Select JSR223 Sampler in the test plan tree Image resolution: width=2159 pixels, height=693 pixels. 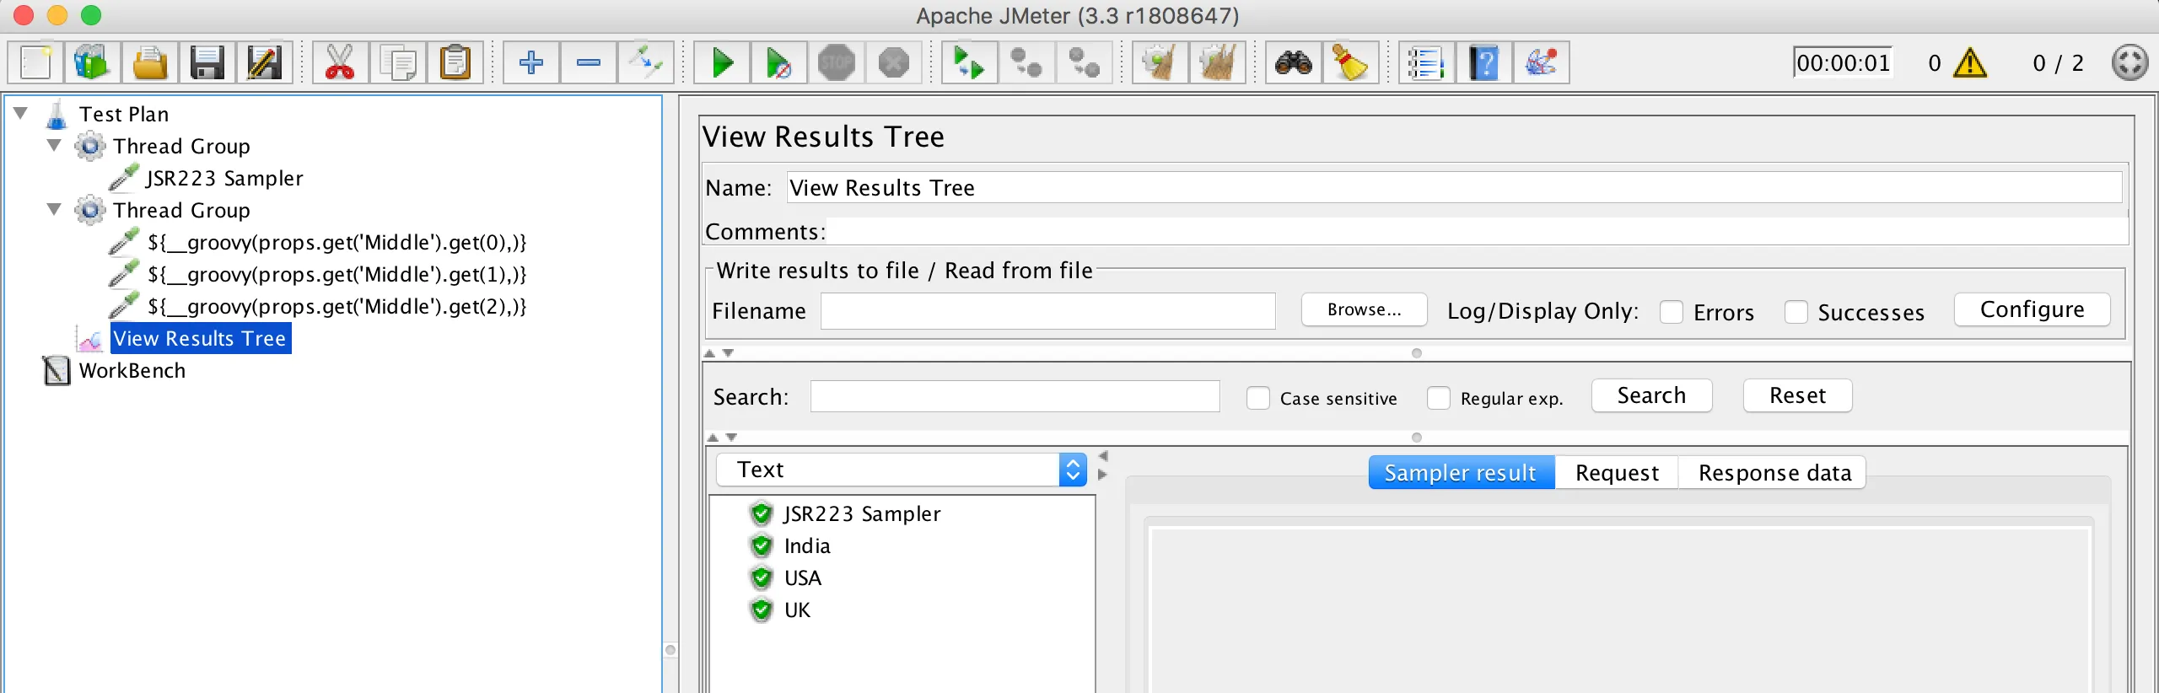(224, 178)
